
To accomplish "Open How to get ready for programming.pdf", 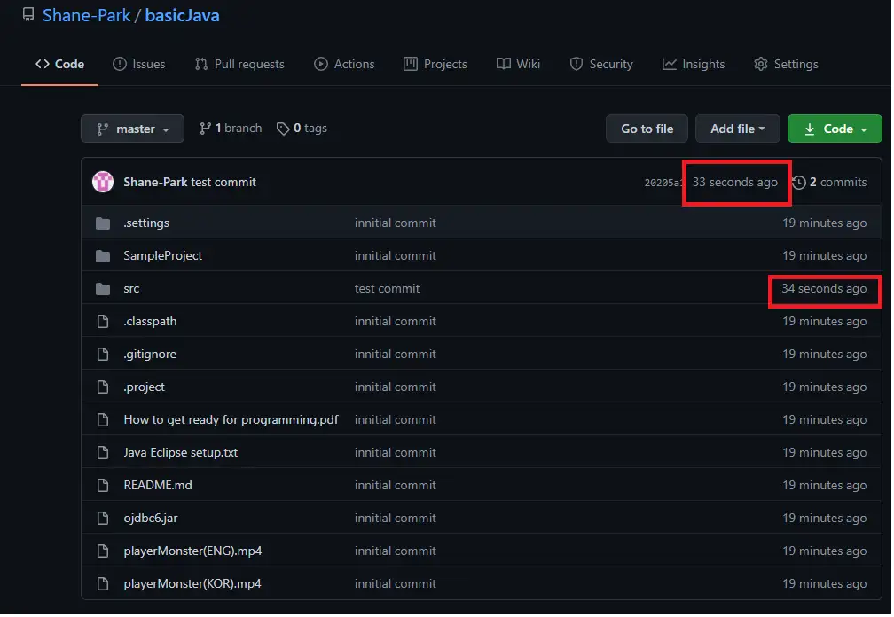I will (231, 420).
